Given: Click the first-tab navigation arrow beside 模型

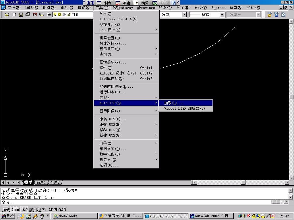Looking at the screenshot, I should click(x=3, y=182).
